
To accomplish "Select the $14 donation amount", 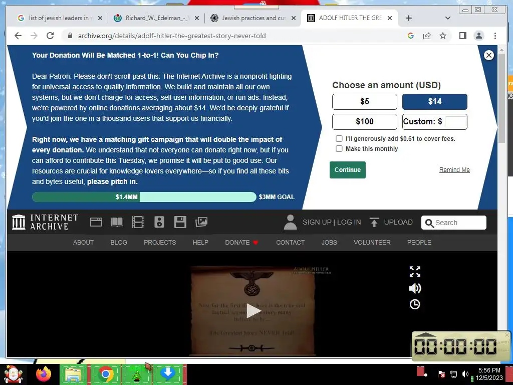I will coord(434,101).
